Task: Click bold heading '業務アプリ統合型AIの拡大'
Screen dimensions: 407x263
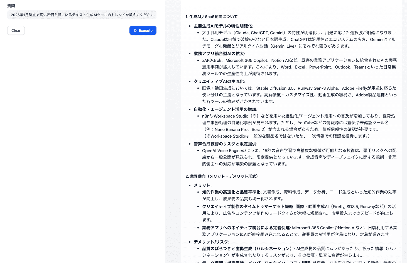Action: 219,53
